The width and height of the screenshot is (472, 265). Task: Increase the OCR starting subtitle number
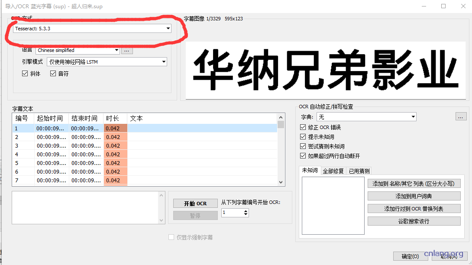tap(246, 211)
